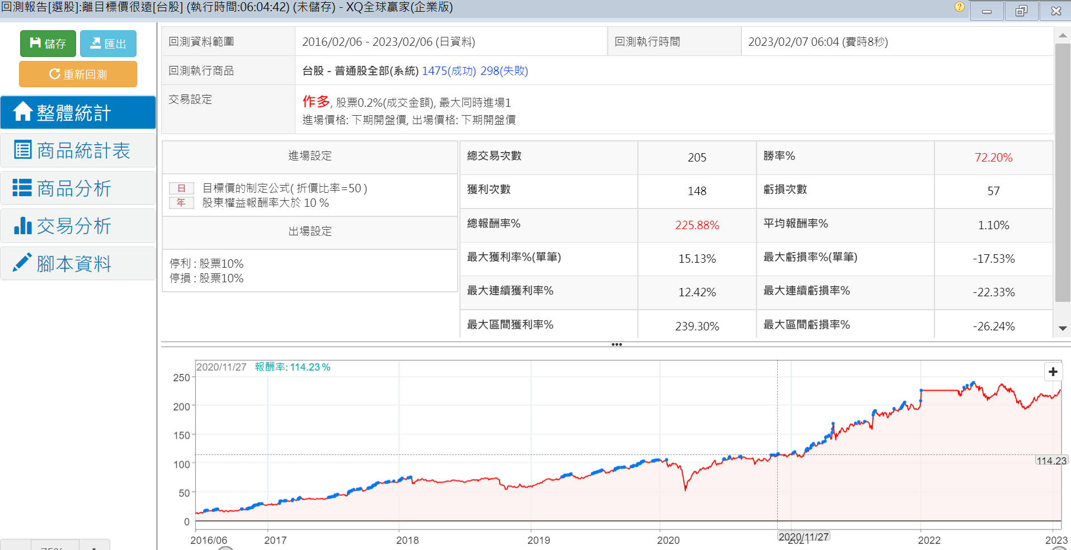Open the 298(失敗) link

(x=504, y=71)
